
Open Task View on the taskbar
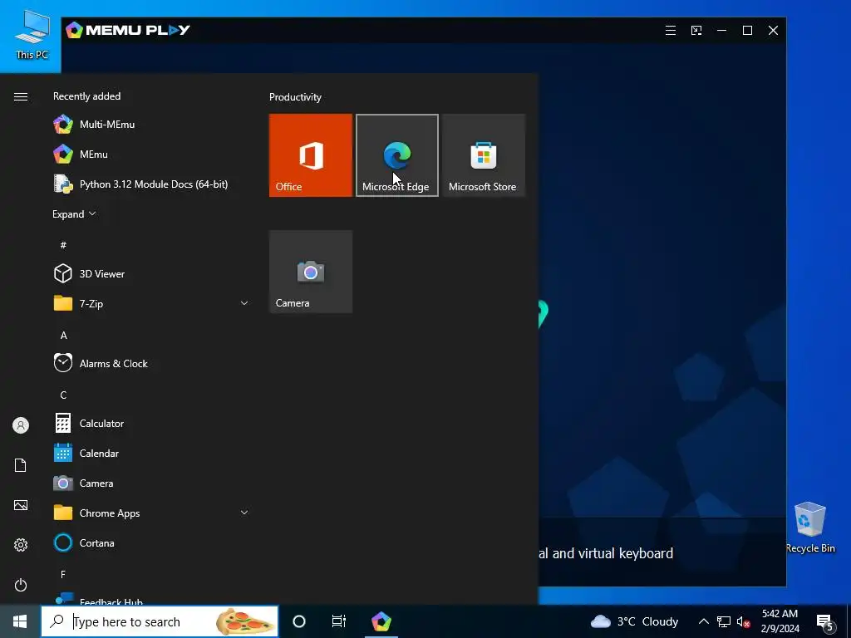pyautogui.click(x=339, y=621)
